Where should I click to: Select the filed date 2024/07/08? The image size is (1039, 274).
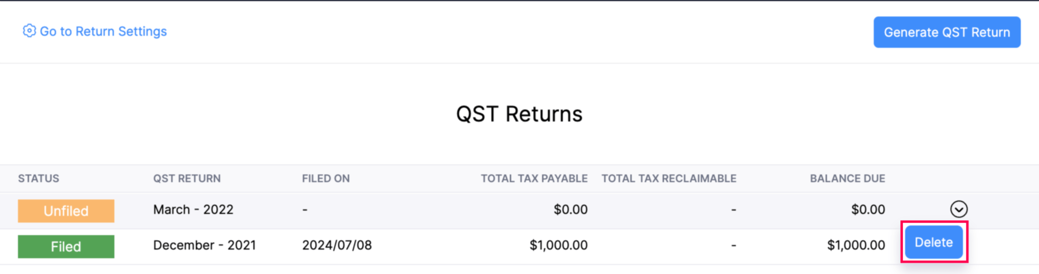[337, 245]
